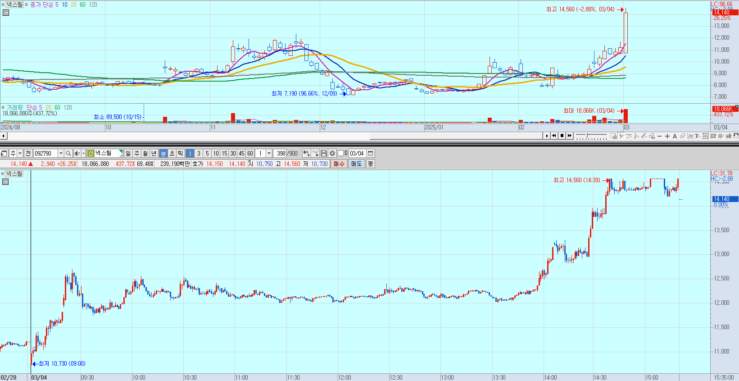Click the upper chart scrollbar left arrow
Screen dimensions: 739x381
tap(3, 136)
